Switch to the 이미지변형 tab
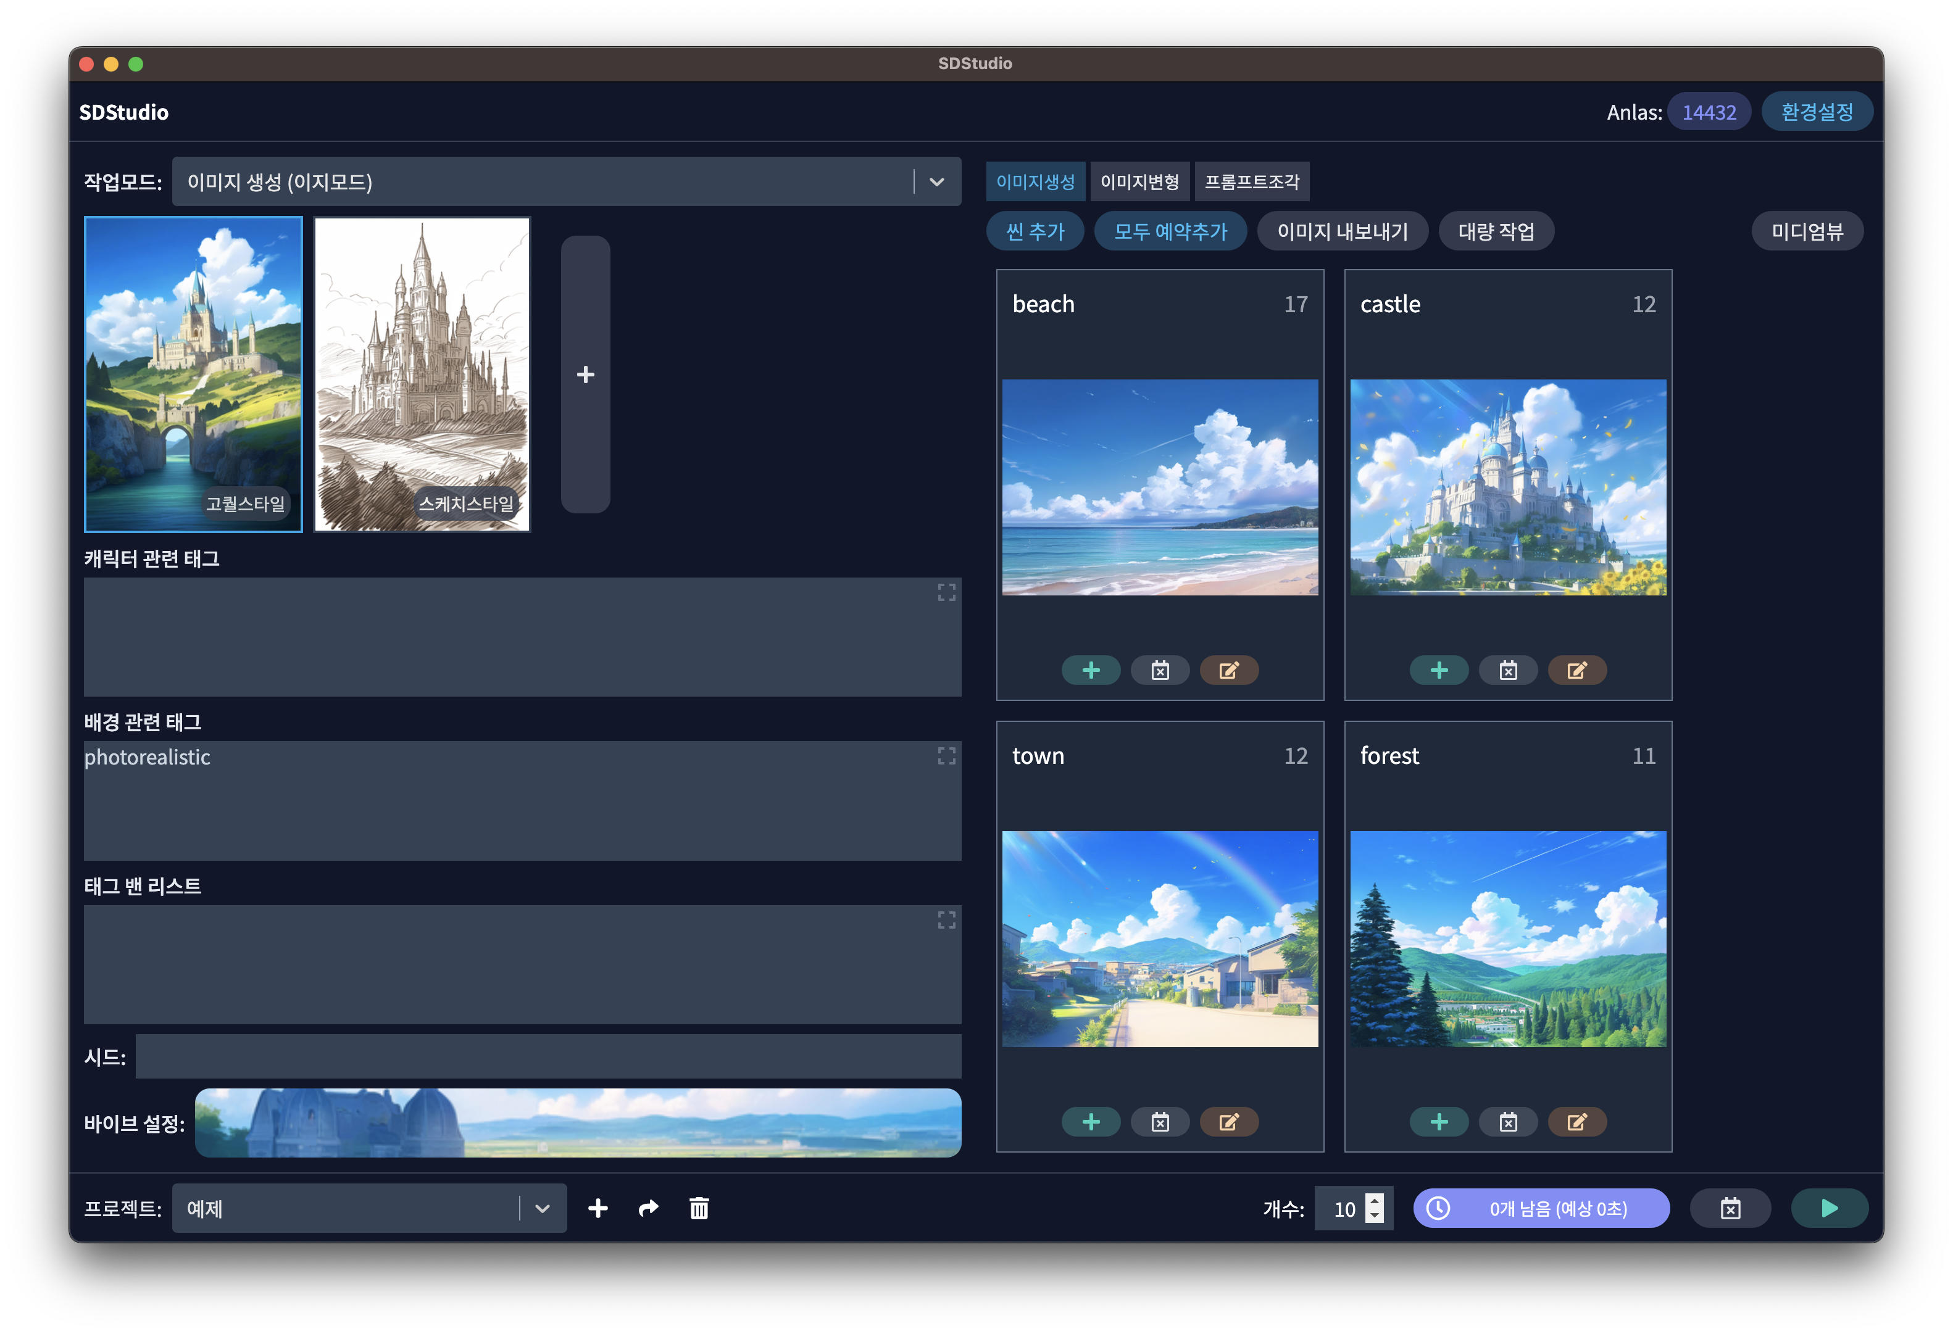Screen dimensions: 1953x1334 click(x=1139, y=181)
